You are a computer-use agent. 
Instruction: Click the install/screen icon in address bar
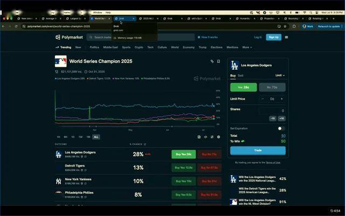[x=279, y=26]
